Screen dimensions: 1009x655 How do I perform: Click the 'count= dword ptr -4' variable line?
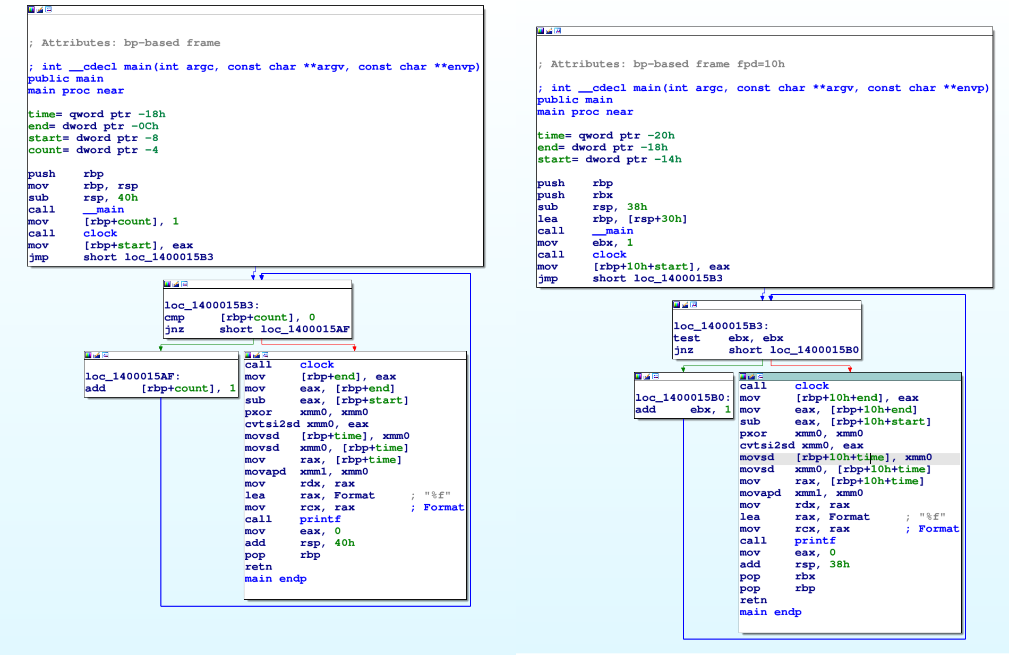pyautogui.click(x=93, y=150)
